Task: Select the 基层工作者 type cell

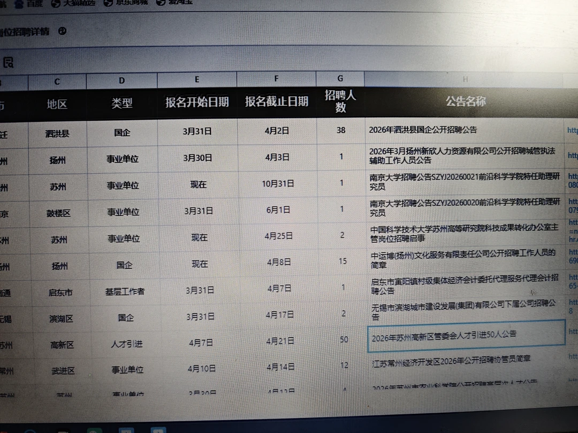Action: point(125,292)
